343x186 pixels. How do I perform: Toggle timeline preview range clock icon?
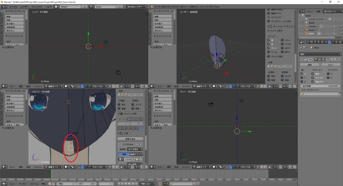(50, 184)
